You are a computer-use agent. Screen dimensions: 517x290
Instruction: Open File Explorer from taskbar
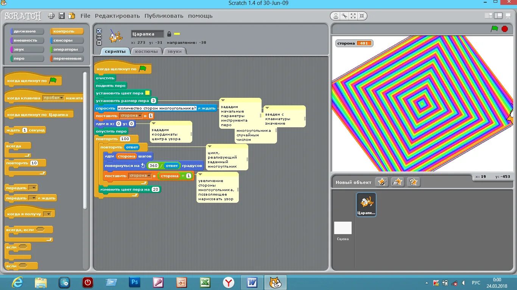click(41, 282)
